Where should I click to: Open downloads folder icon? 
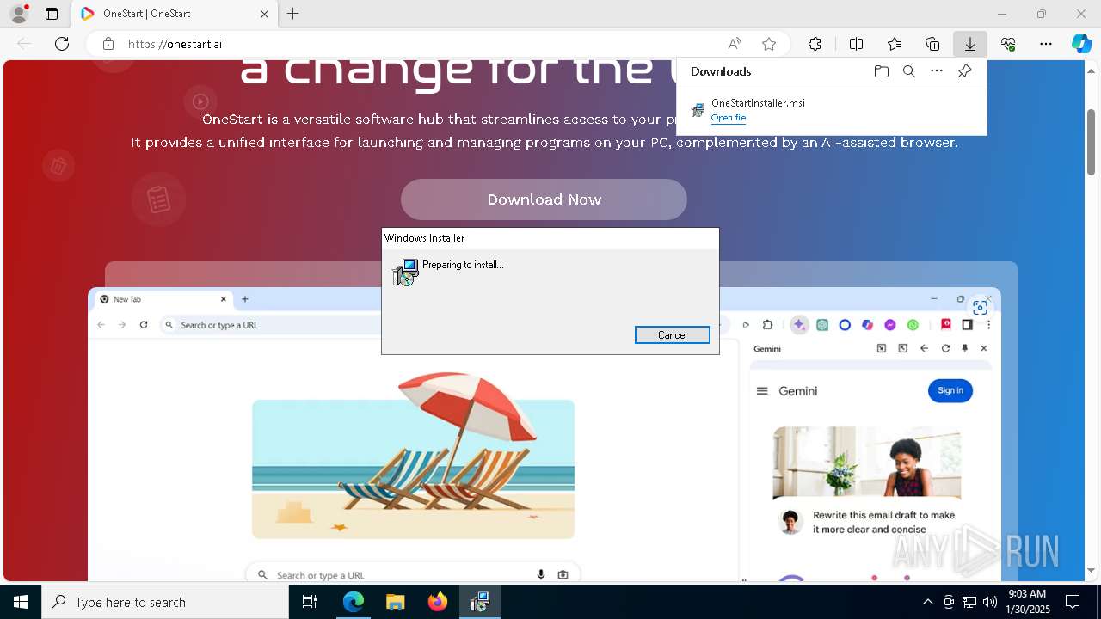pyautogui.click(x=882, y=71)
